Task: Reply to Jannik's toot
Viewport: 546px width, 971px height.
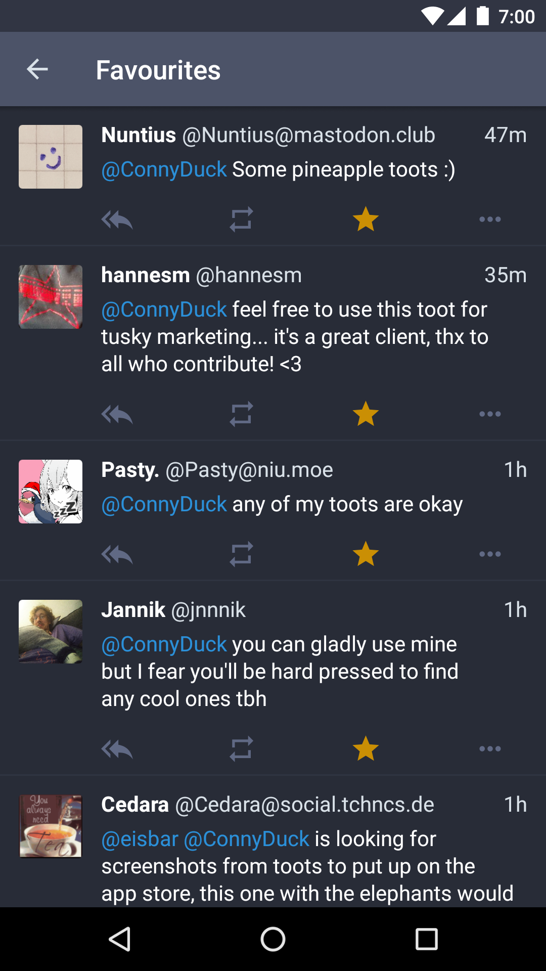Action: click(117, 749)
